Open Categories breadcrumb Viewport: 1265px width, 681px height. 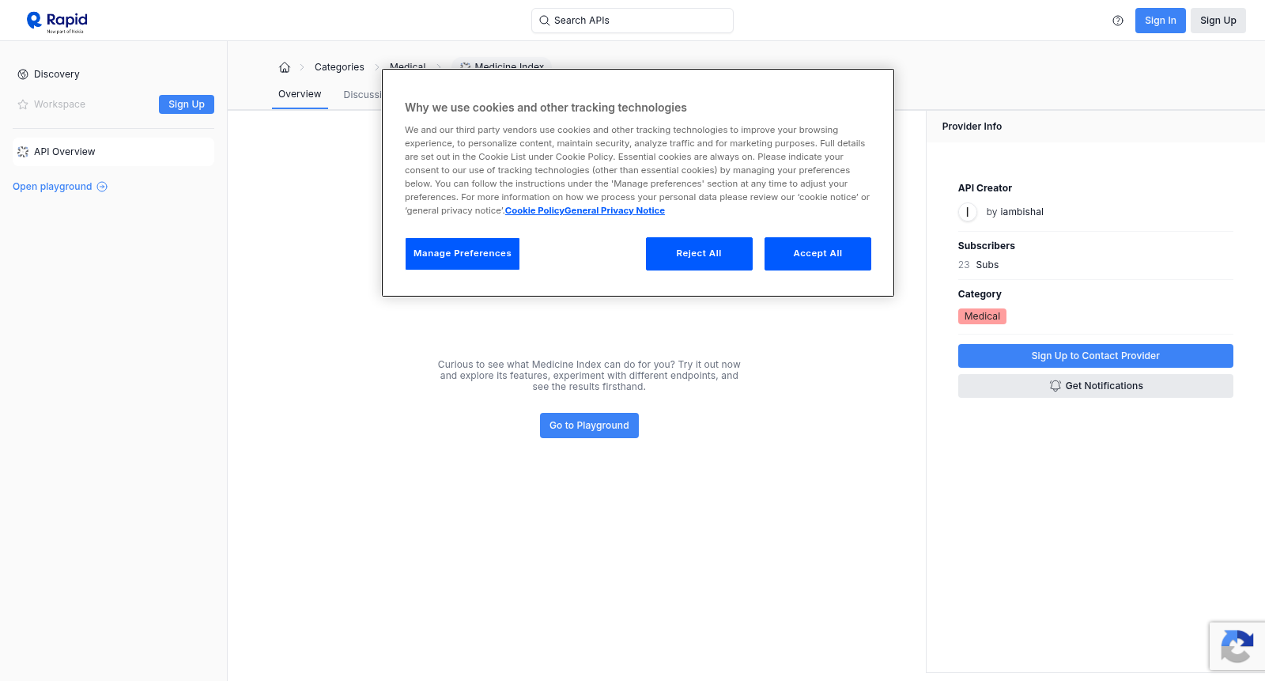(339, 67)
